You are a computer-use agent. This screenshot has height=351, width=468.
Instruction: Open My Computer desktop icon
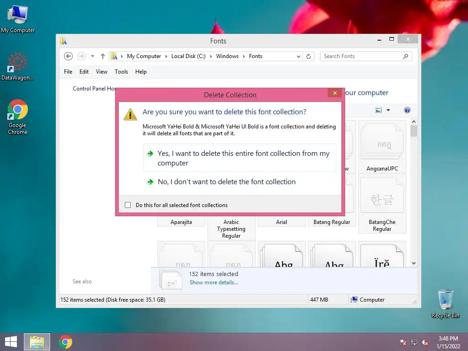[x=18, y=19]
